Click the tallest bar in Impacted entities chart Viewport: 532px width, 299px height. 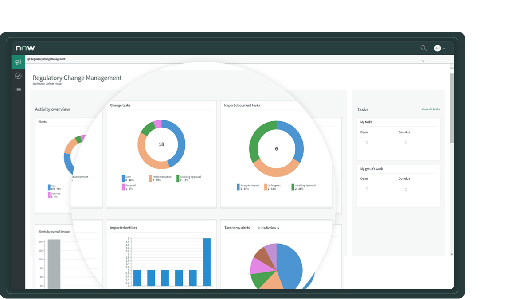(x=207, y=262)
